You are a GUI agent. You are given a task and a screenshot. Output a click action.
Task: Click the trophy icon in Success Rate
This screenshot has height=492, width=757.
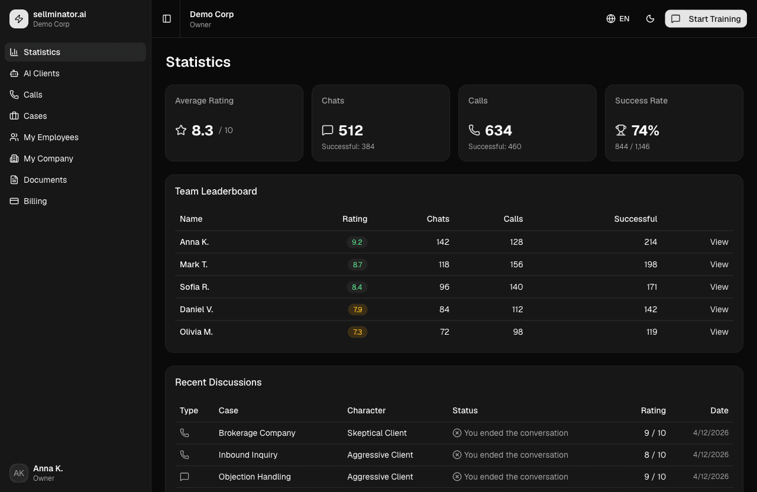[x=621, y=130]
